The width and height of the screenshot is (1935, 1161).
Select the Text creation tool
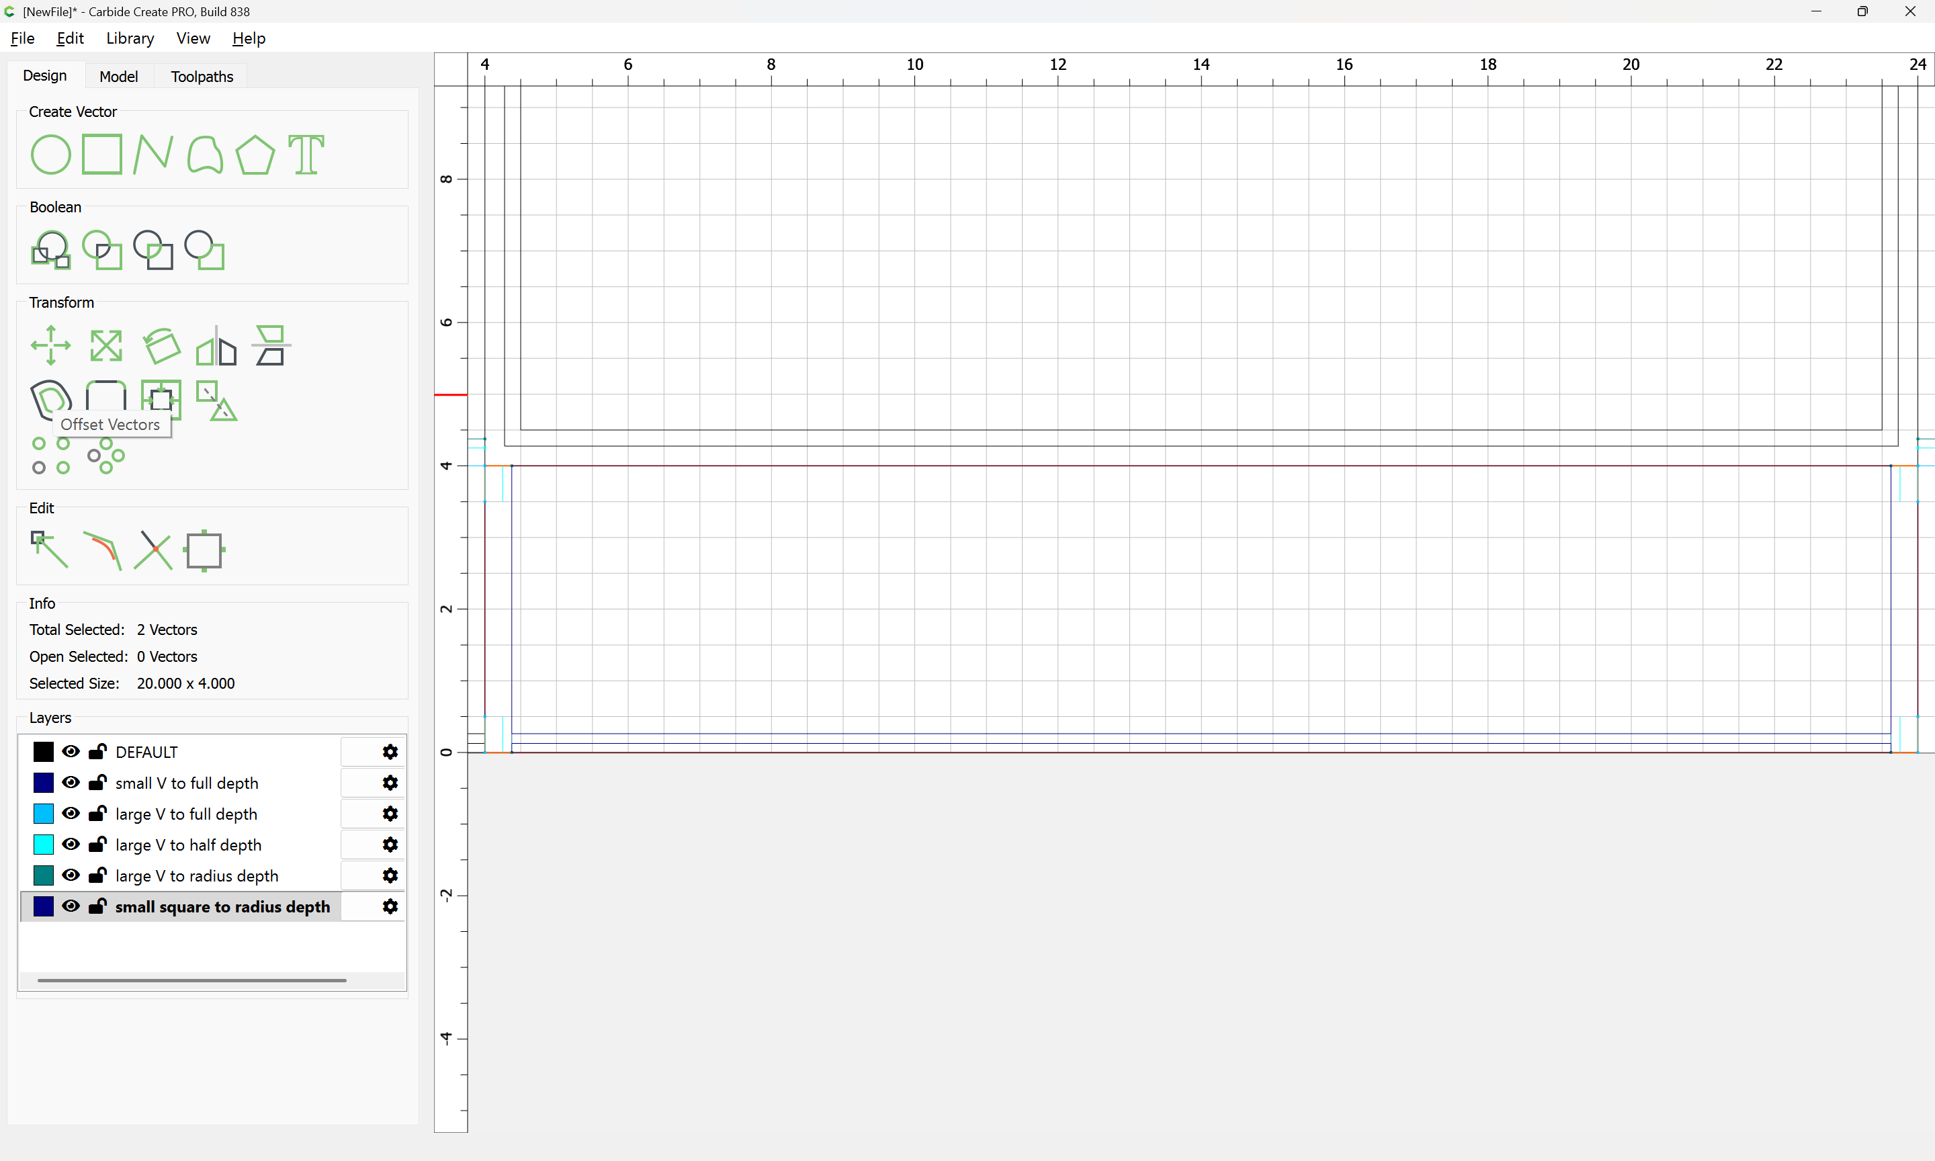[306, 154]
